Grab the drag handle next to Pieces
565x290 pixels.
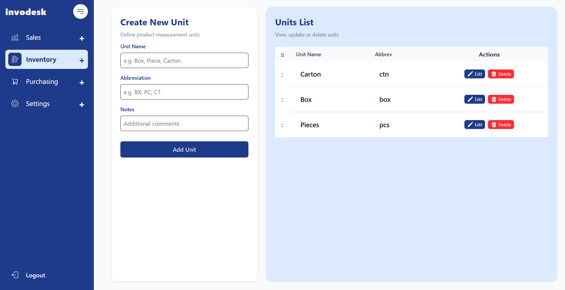282,125
